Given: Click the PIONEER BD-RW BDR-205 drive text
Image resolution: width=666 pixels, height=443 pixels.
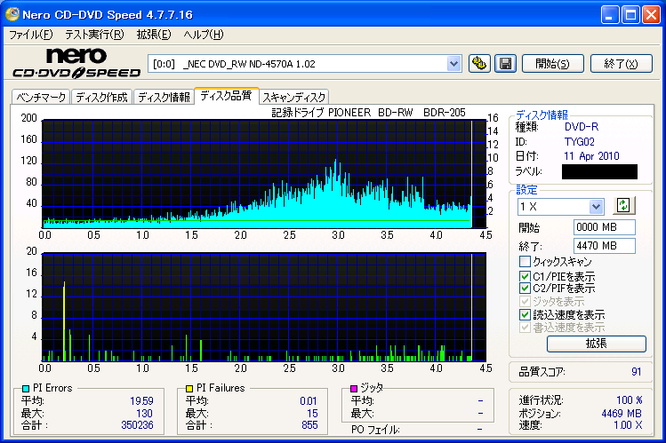Looking at the screenshot, I should (397, 113).
